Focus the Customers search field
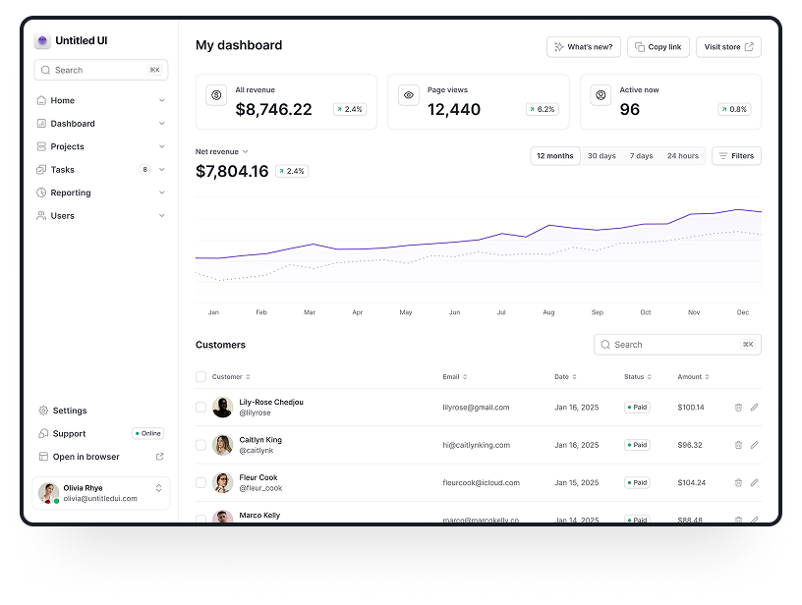The height and width of the screenshot is (605, 802). point(677,345)
